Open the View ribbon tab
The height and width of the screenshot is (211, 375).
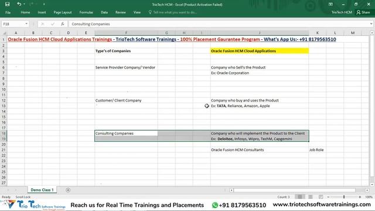click(x=137, y=12)
